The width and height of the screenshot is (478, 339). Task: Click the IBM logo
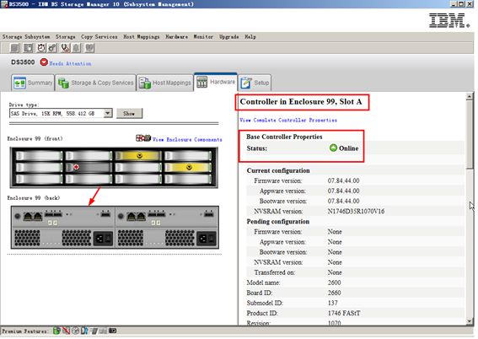(449, 20)
